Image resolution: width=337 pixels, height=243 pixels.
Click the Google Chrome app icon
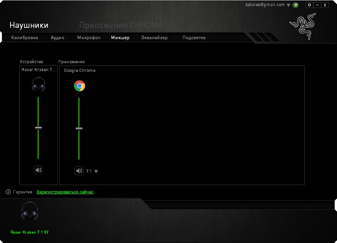coord(79,86)
